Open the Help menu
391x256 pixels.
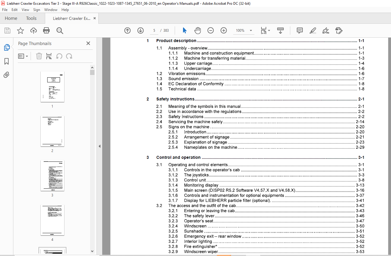[65, 10]
